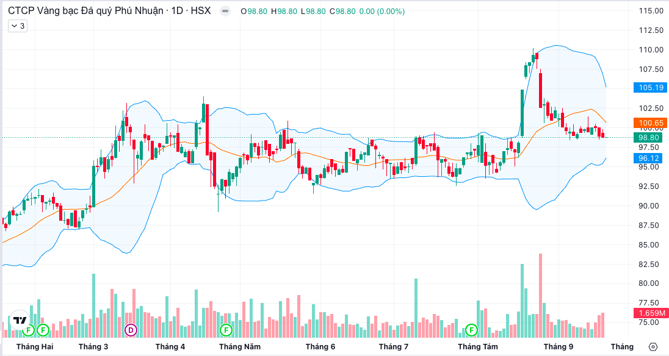Viewport: 669px width, 356px height.
Task: Click the Tháng 9 time axis label
Action: point(559,347)
